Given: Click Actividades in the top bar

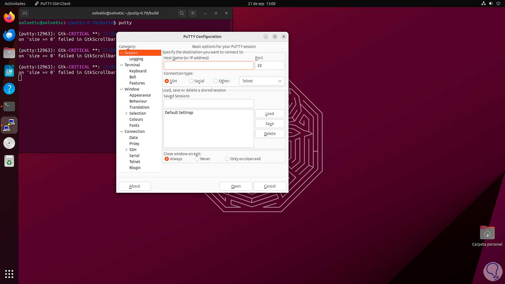Looking at the screenshot, I should pos(15,3).
